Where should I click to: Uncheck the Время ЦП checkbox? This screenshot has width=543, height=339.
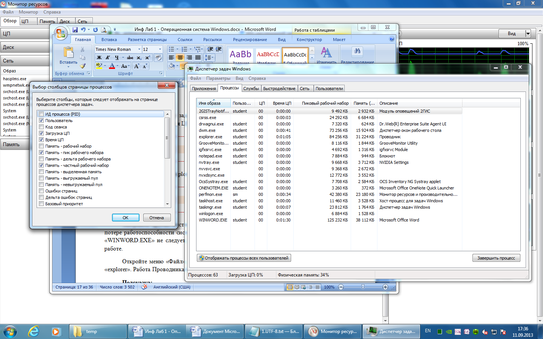[41, 140]
